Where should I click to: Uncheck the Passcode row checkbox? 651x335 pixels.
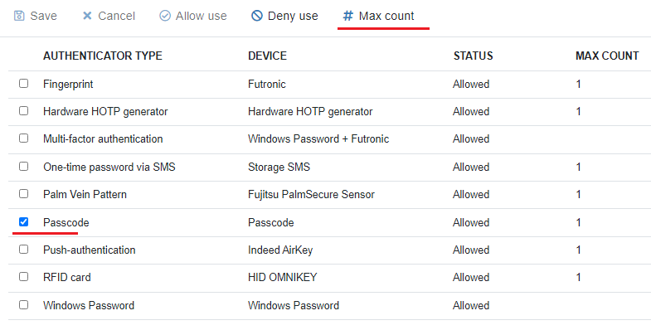(23, 222)
